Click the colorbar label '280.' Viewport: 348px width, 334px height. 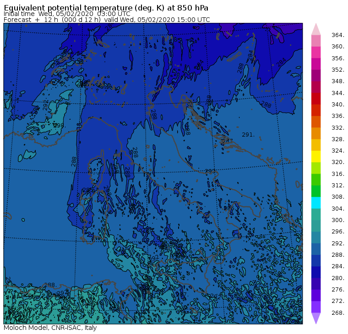(338, 278)
